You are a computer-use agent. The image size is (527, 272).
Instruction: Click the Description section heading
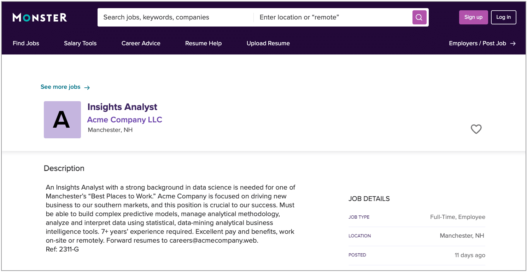click(64, 168)
